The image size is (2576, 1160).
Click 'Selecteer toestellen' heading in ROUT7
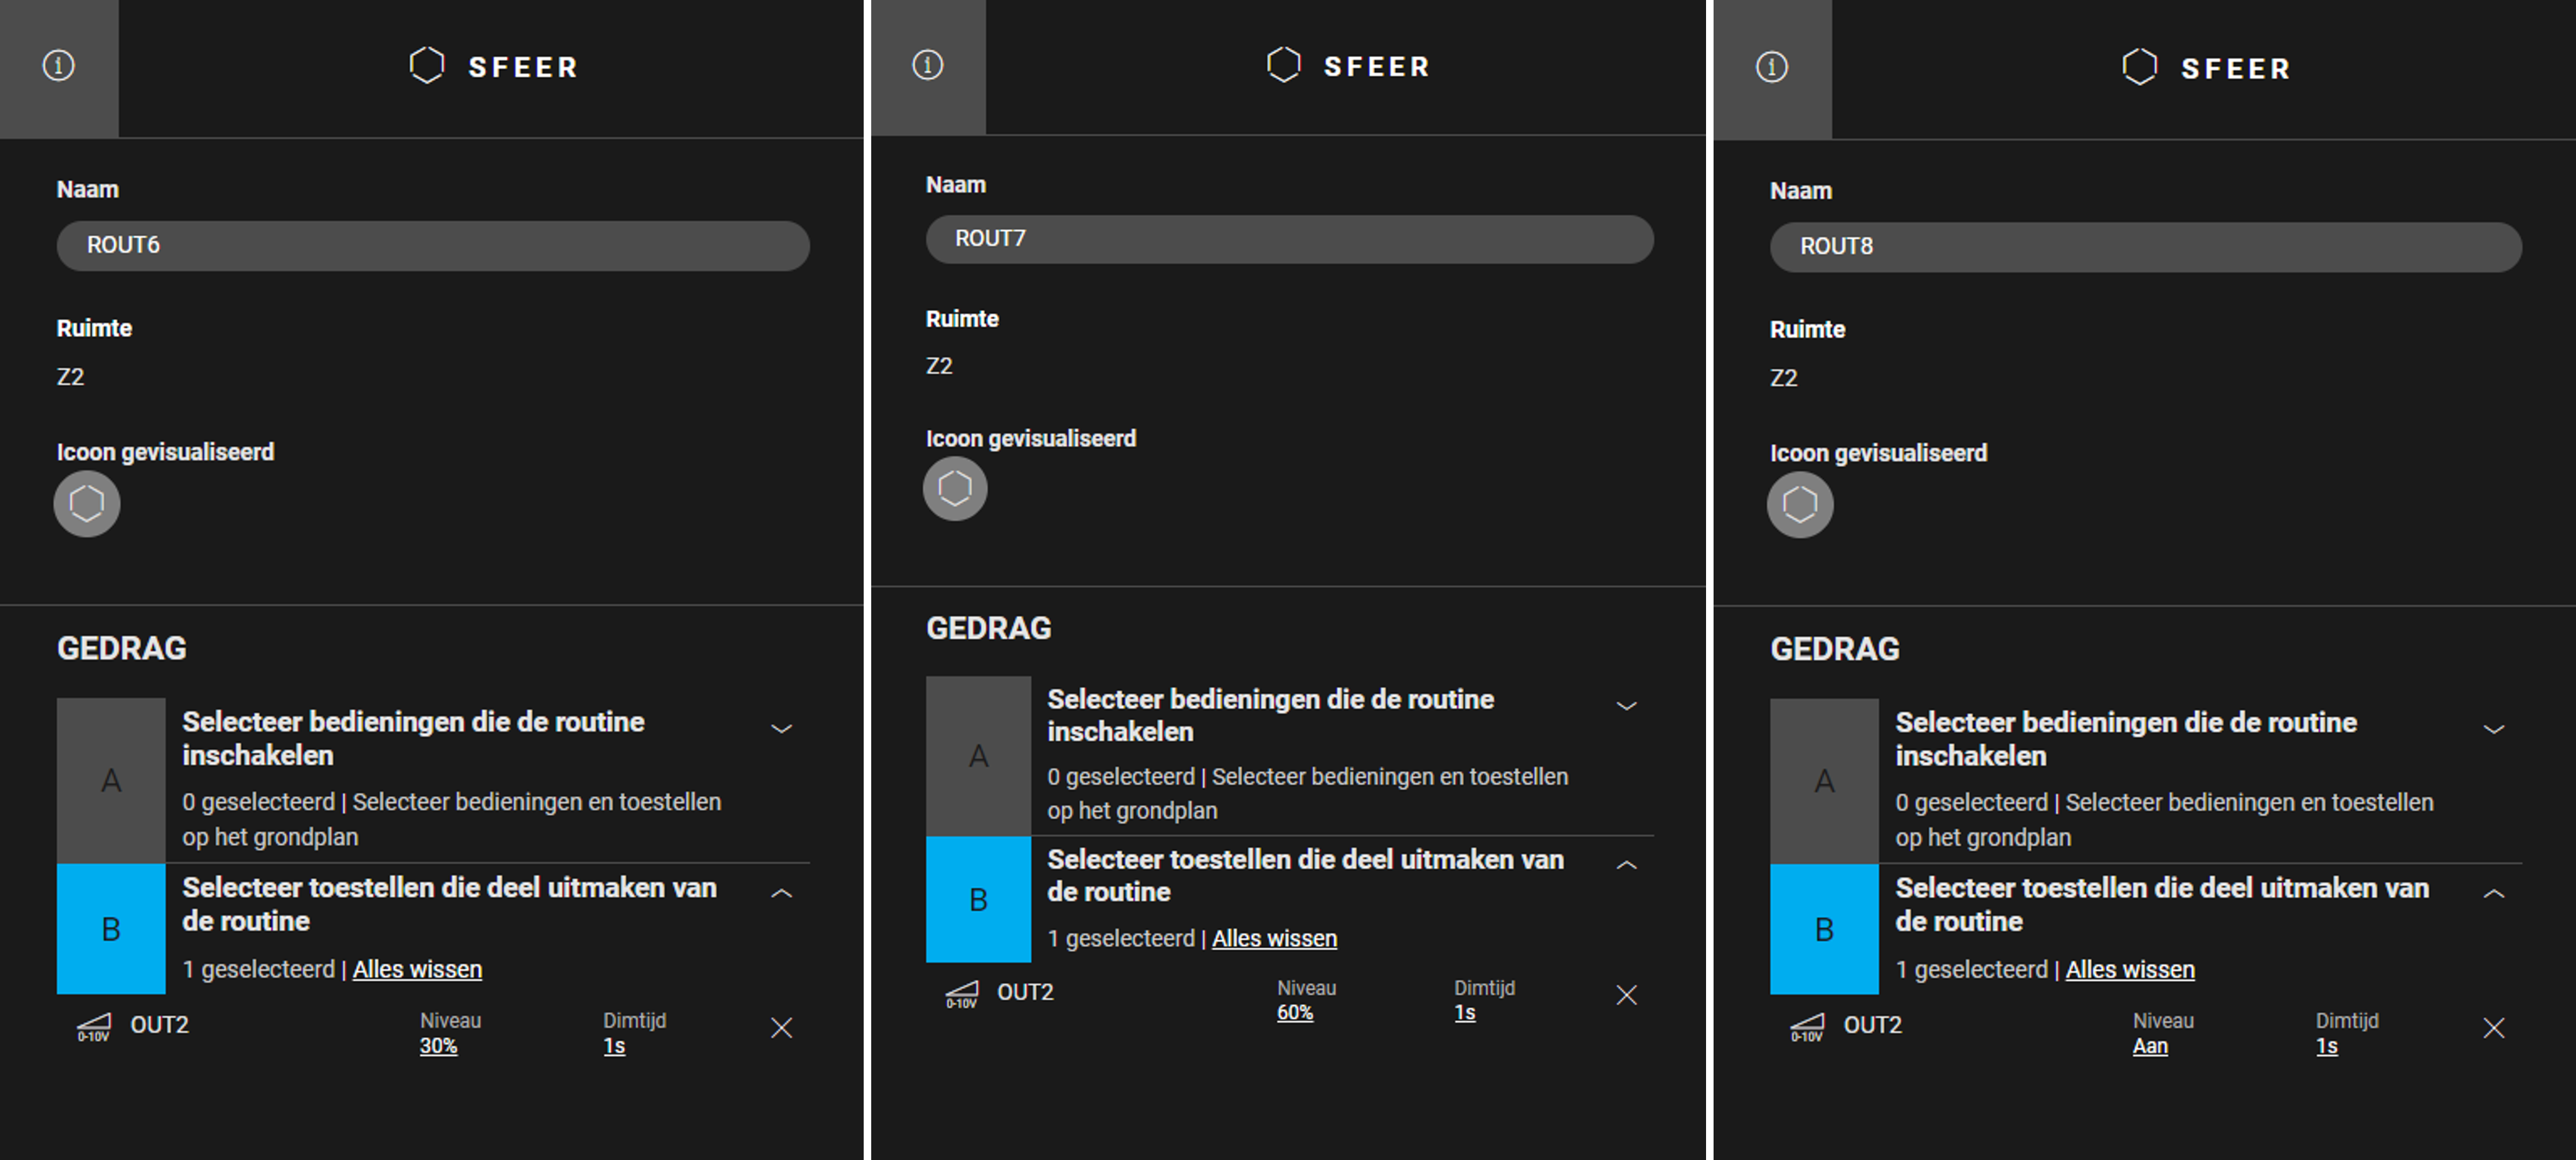coord(1305,875)
